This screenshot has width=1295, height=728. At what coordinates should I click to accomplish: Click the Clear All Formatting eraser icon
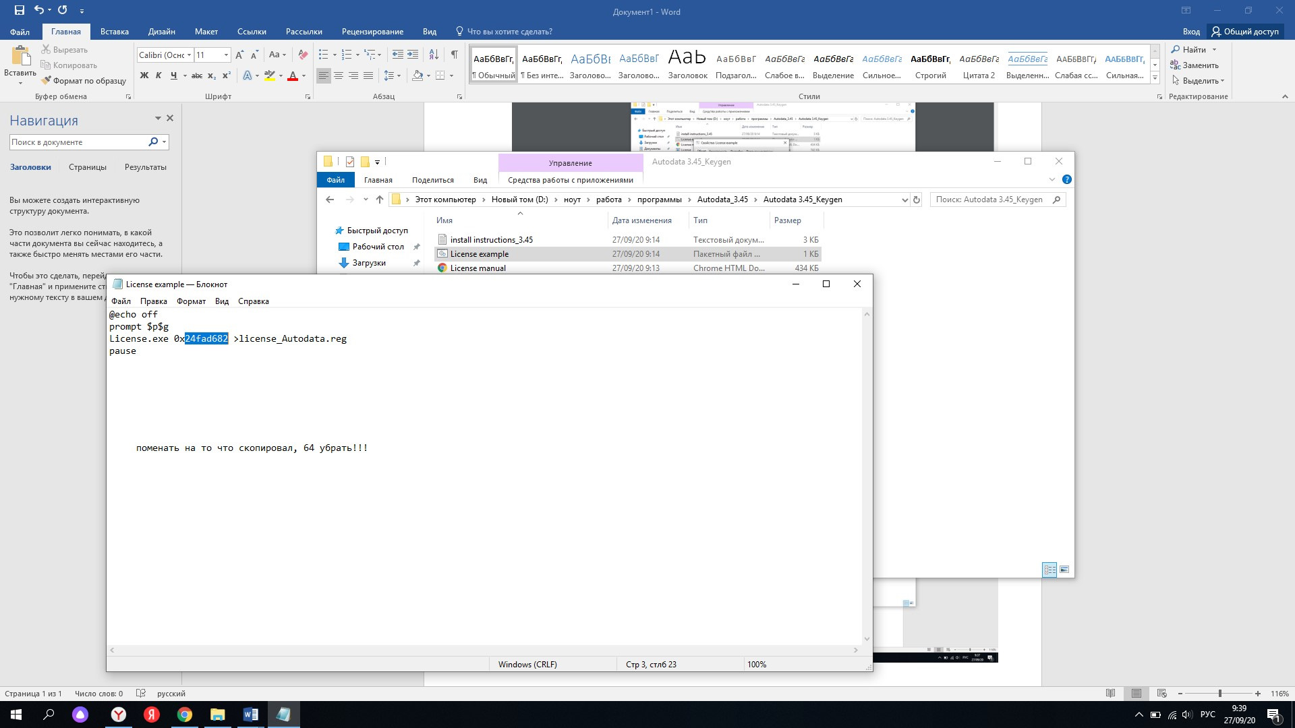click(303, 55)
